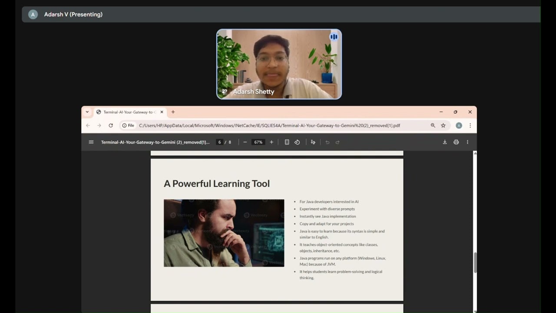Open Chrome's three-dot menu
The image size is (556, 313).
pos(470,125)
